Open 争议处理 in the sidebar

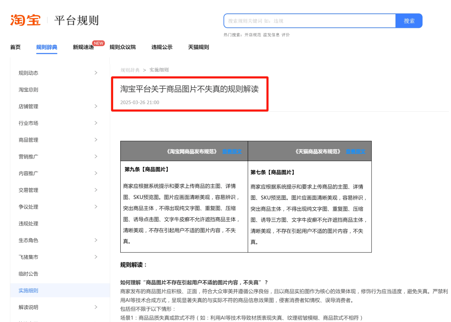coord(28,207)
